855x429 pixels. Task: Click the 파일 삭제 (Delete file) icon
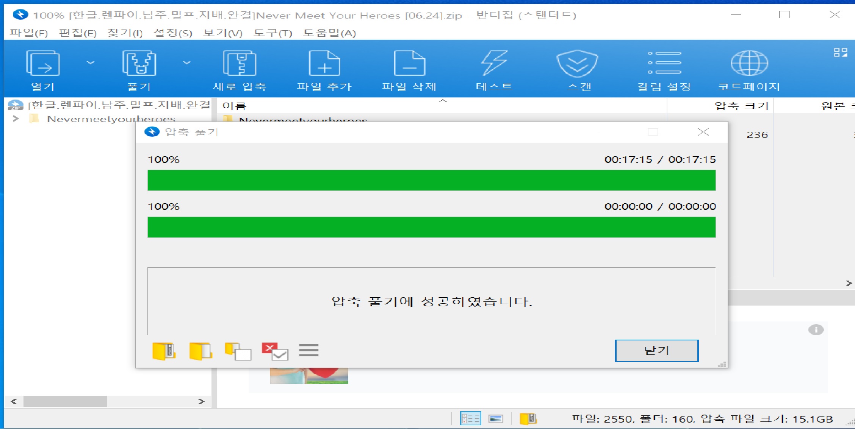click(x=409, y=64)
